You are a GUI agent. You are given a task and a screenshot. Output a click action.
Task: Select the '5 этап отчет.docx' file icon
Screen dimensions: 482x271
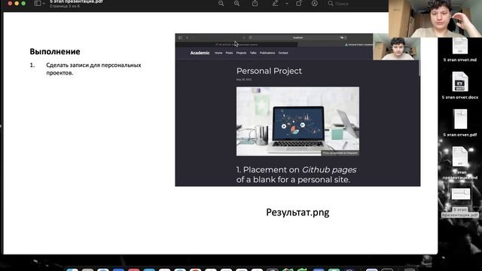(460, 81)
